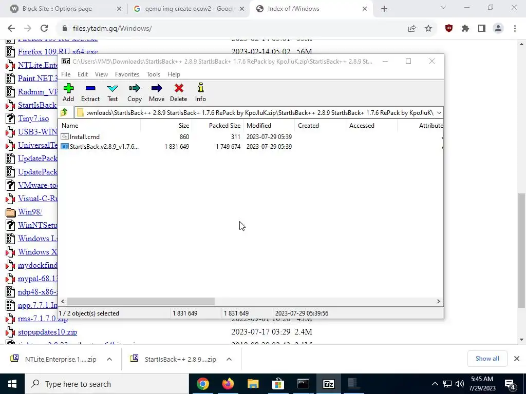This screenshot has width=526, height=394.
Task: Open Chrome Extensions puzzle icon
Action: [x=465, y=29]
